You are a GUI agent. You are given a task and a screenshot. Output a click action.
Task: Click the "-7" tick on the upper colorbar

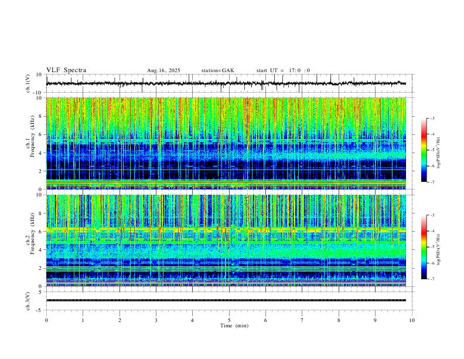(x=432, y=182)
